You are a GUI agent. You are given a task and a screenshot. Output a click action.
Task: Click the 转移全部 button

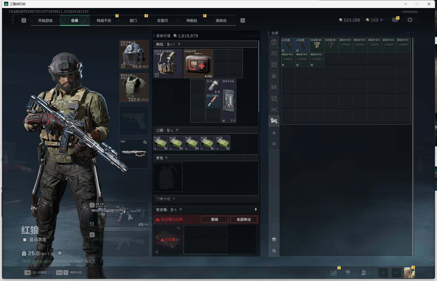[69, 272]
